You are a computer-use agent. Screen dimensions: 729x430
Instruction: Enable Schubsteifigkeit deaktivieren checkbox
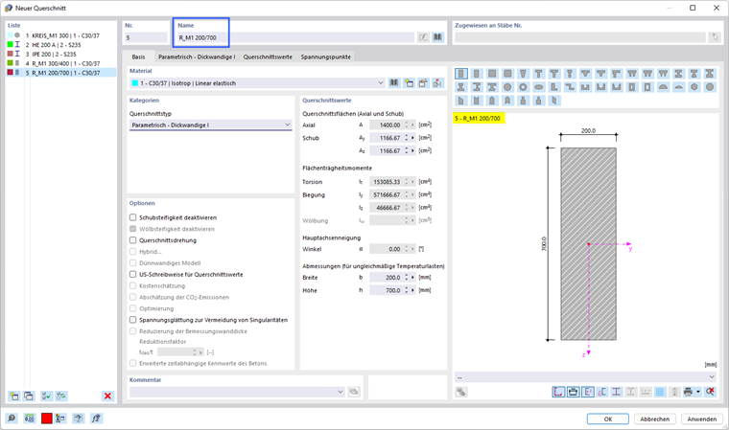133,217
